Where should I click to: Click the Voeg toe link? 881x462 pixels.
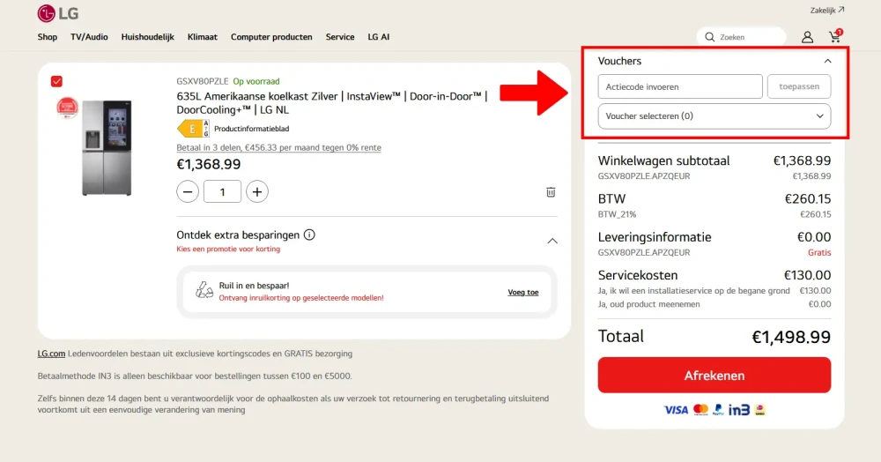522,292
